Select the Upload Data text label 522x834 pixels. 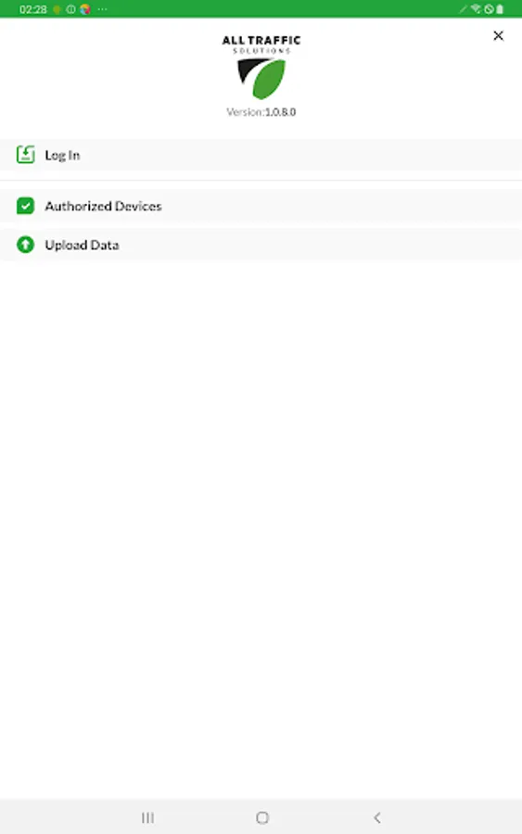click(82, 246)
